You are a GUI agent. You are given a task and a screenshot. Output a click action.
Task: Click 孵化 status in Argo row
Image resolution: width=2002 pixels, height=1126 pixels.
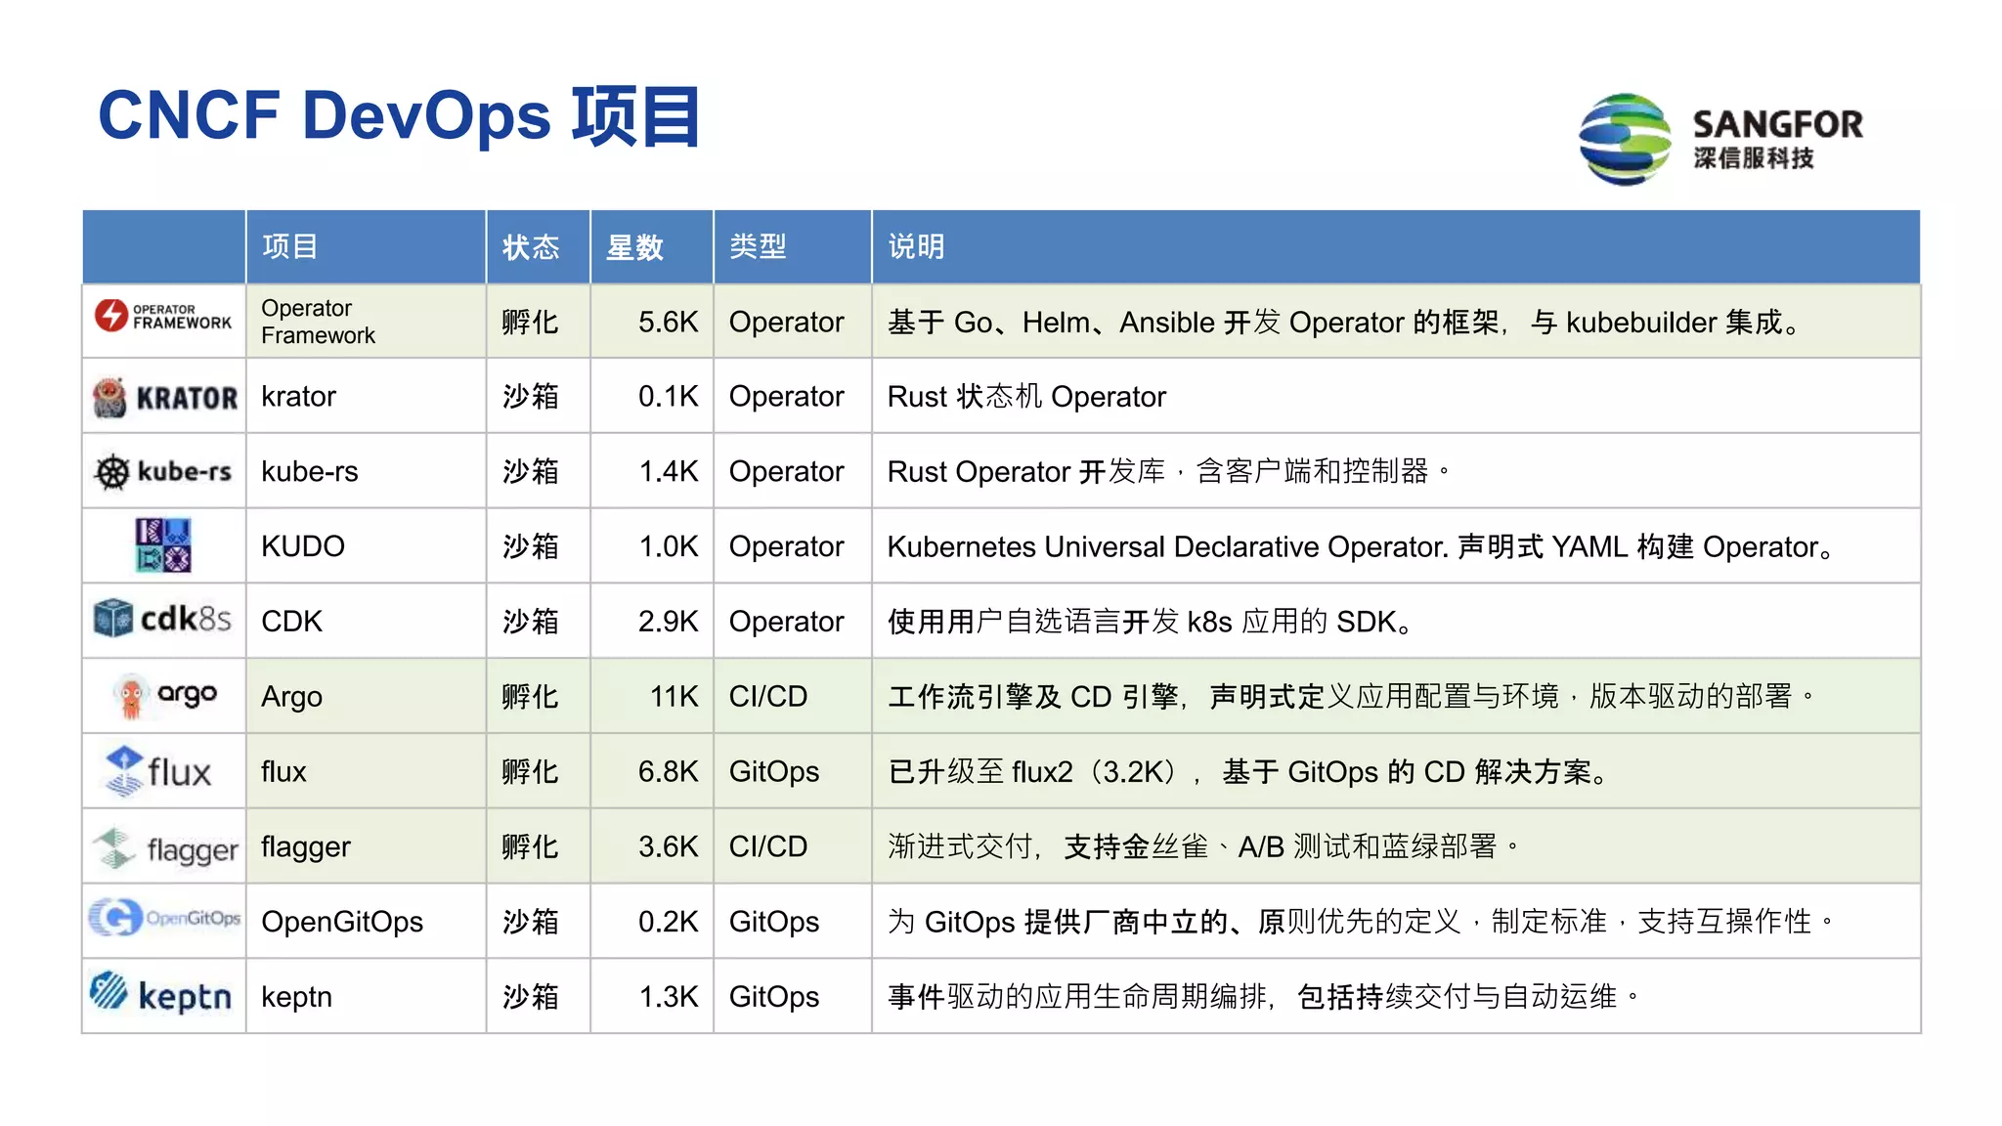point(531,697)
